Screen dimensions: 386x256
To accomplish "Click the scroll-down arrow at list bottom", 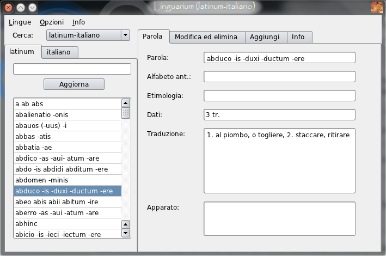I will click(x=126, y=233).
